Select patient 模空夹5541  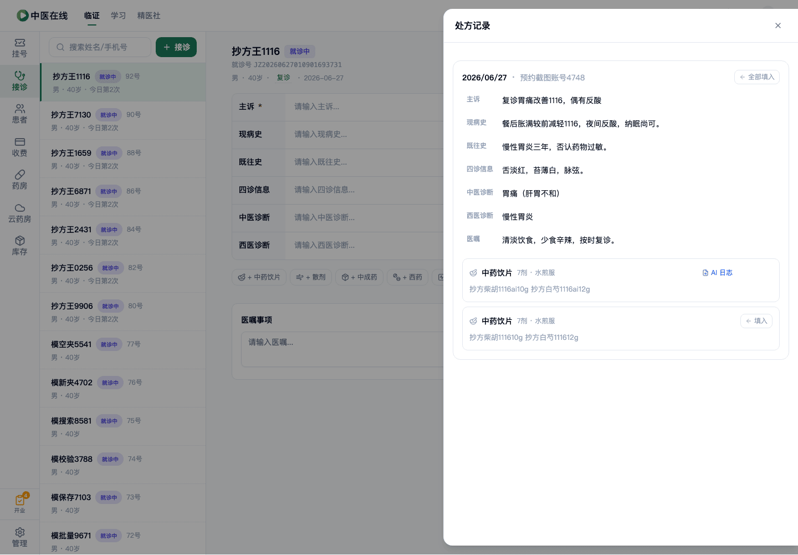point(123,350)
